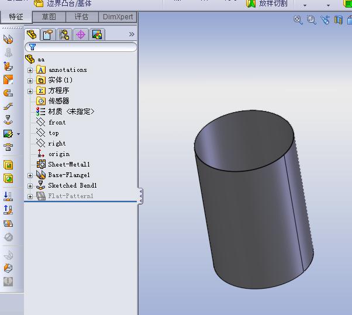Expand the Base-Flange1 feature
This screenshot has width=352, height=315.
tap(30, 175)
